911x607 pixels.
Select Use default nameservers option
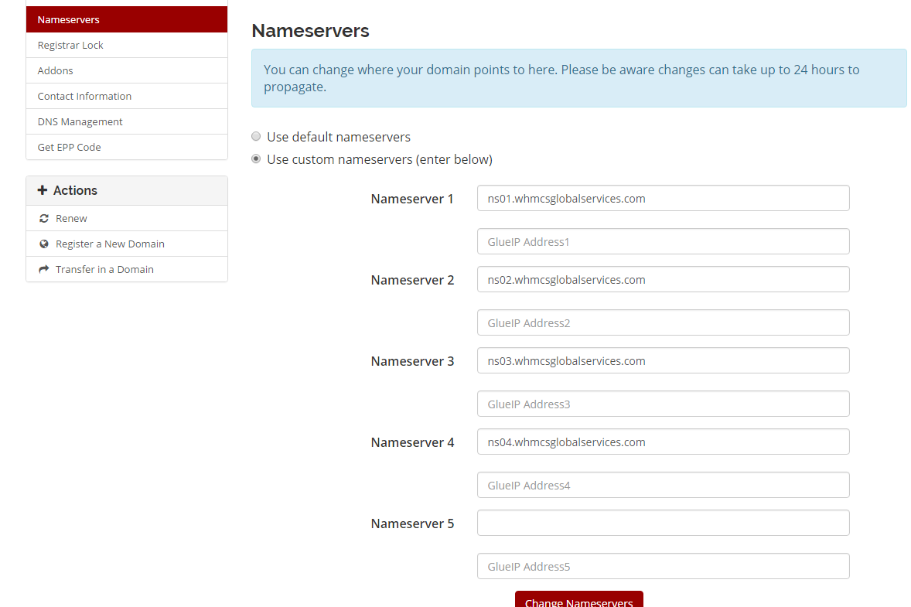256,137
